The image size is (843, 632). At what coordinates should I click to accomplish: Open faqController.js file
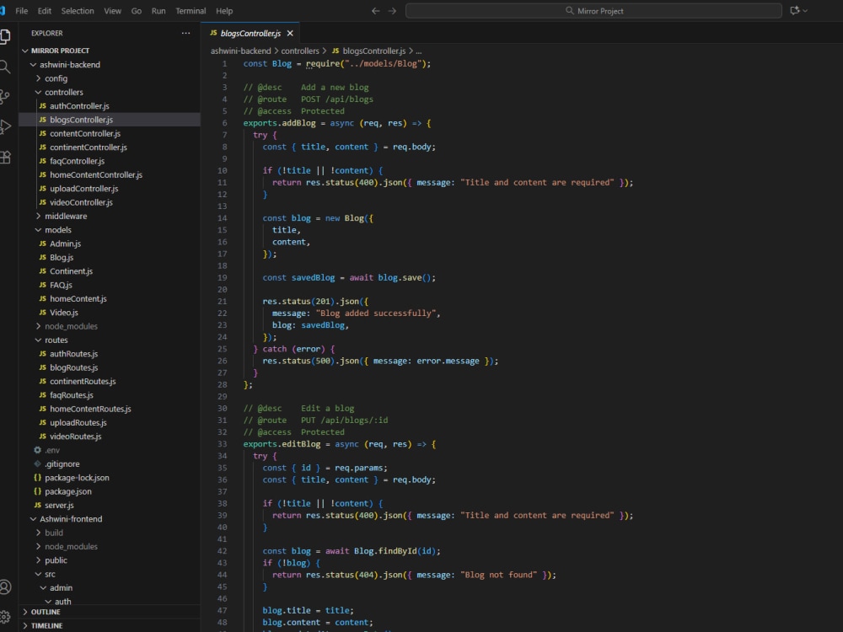[110, 161]
